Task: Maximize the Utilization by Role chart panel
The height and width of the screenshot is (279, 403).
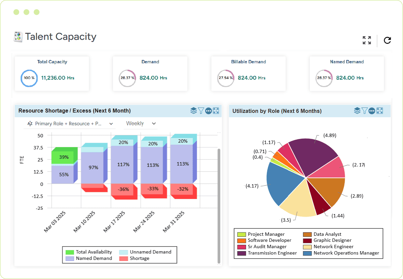Action: (x=379, y=111)
